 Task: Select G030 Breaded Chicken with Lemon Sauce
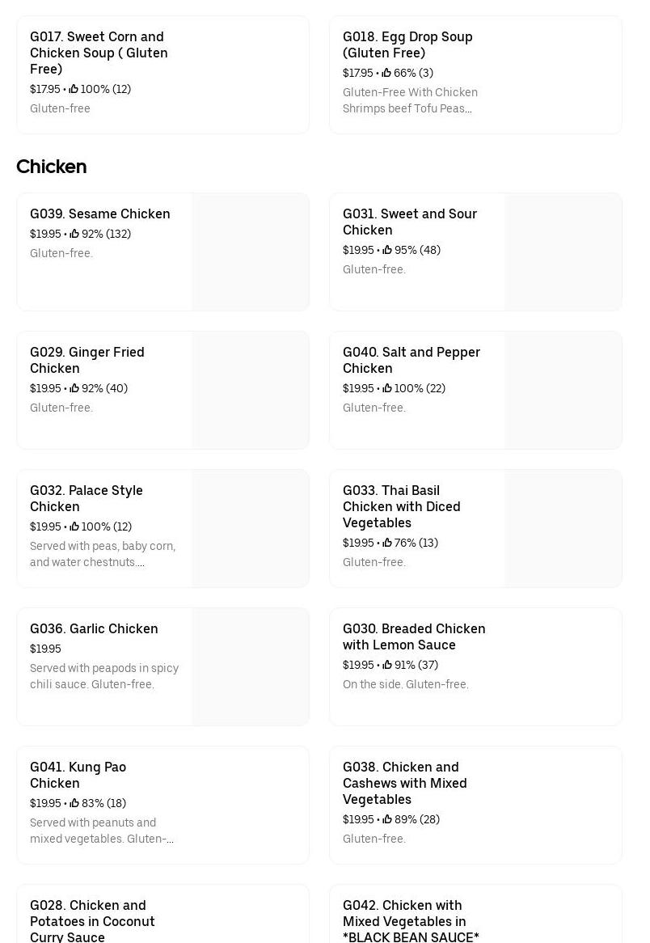coord(414,636)
